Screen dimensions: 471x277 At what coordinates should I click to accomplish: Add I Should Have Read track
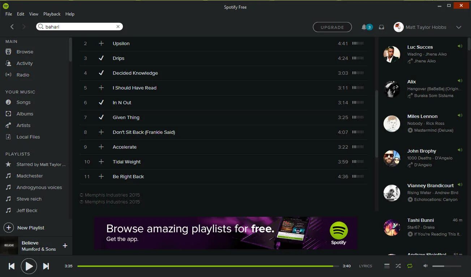pos(101,88)
